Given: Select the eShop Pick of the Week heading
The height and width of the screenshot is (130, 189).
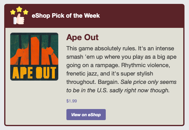Looking at the screenshot, I should point(66,16).
